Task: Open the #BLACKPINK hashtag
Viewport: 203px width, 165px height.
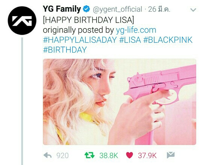Action: pos(168,40)
